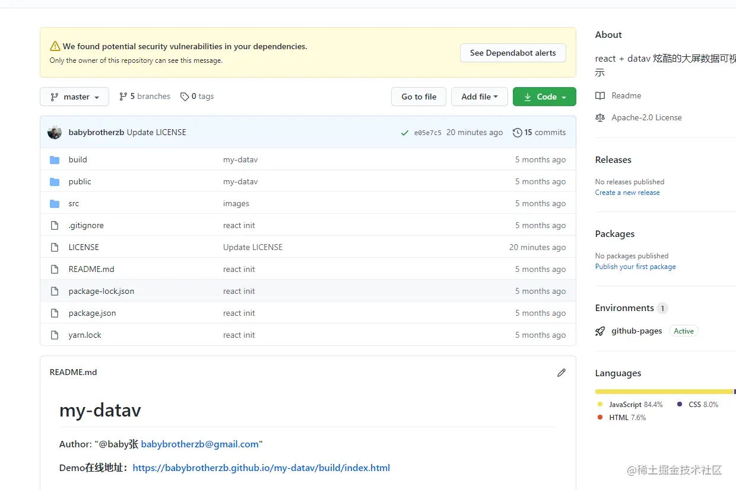The height and width of the screenshot is (490, 736).
Task: Click the security warning triangle icon
Action: pos(55,46)
